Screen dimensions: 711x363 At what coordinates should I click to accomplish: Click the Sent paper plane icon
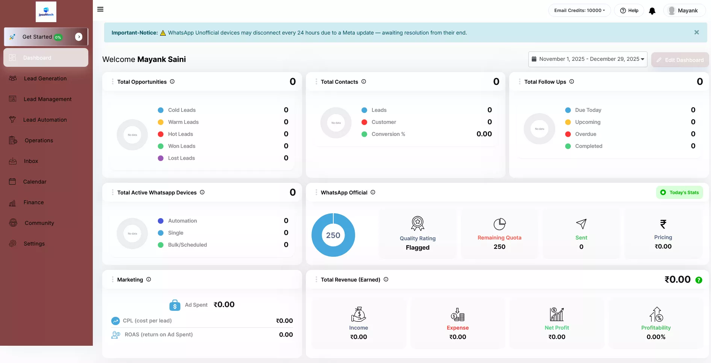[581, 224]
